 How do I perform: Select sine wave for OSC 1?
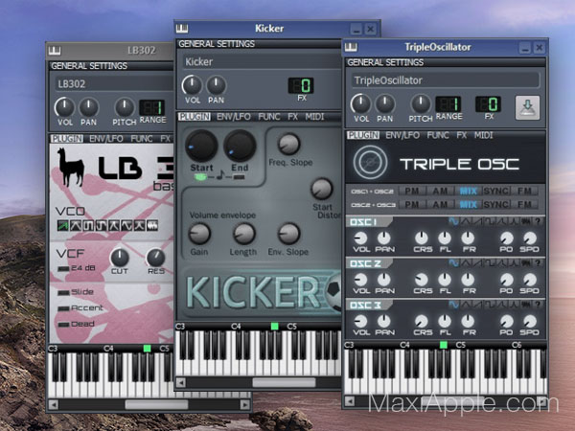[453, 221]
